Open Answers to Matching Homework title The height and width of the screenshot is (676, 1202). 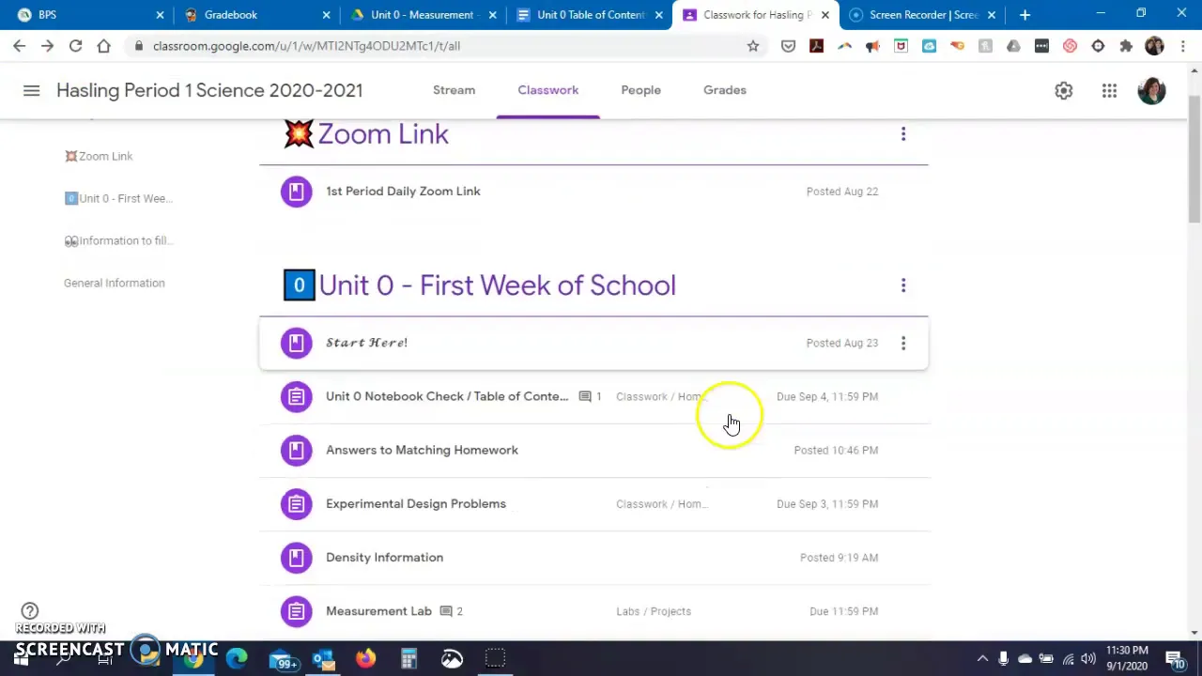click(422, 450)
